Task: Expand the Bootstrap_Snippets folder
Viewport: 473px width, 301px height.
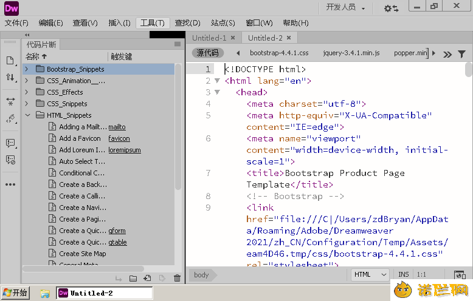Action: point(27,69)
